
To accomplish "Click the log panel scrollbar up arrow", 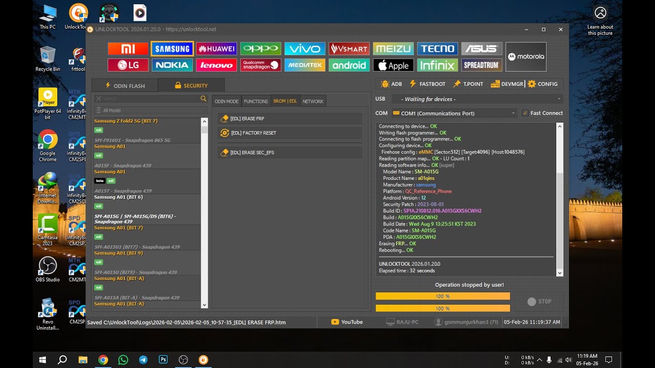I will 559,126.
